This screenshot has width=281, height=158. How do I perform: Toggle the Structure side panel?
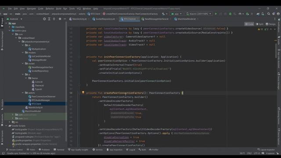[x=2, y=104]
